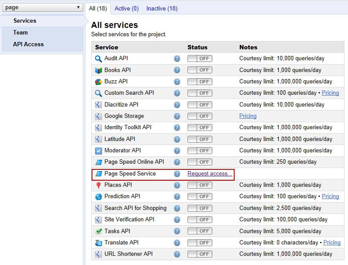Screen dimensions: 348x265
Task: Toggle Google Storage status on
Action: (200, 116)
